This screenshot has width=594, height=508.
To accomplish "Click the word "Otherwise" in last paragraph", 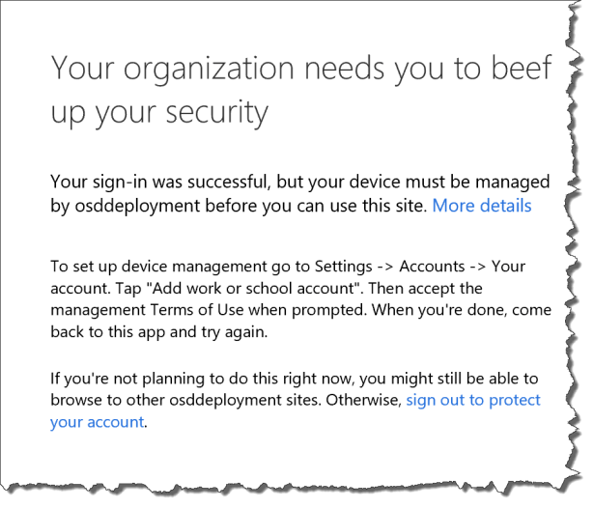I will (x=364, y=400).
